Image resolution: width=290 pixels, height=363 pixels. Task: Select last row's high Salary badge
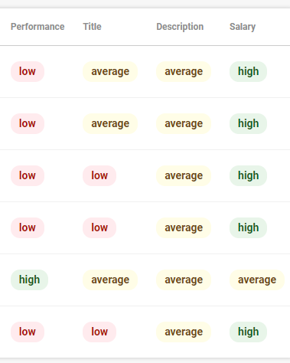coord(248,332)
